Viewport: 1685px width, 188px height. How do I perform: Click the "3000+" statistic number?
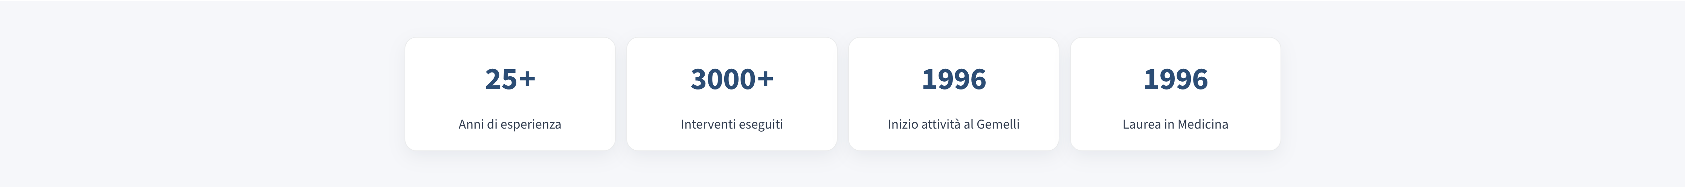click(x=731, y=80)
